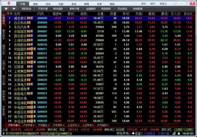Select the 区间分析 side tab

click(4, 65)
